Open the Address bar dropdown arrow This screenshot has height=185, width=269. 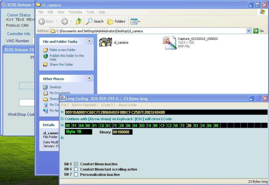pos(248,31)
